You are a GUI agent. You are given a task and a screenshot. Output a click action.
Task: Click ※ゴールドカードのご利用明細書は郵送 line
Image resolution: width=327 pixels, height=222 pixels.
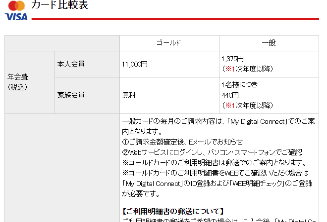click(x=214, y=163)
